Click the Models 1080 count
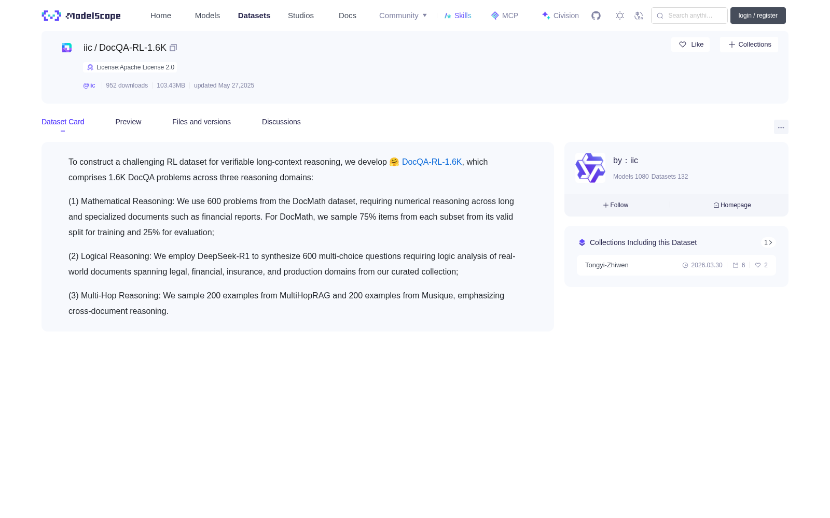830x518 pixels. [x=631, y=177]
